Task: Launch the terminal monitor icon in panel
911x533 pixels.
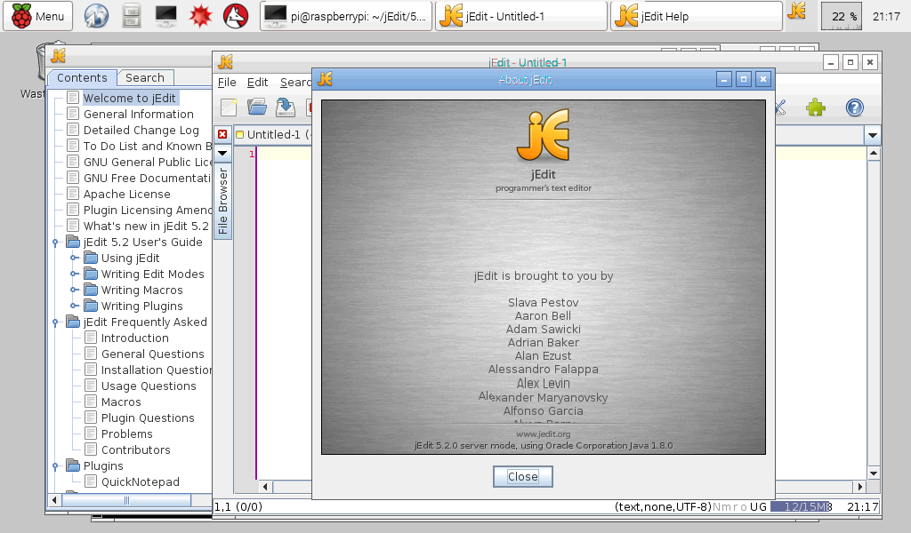Action: [166, 16]
